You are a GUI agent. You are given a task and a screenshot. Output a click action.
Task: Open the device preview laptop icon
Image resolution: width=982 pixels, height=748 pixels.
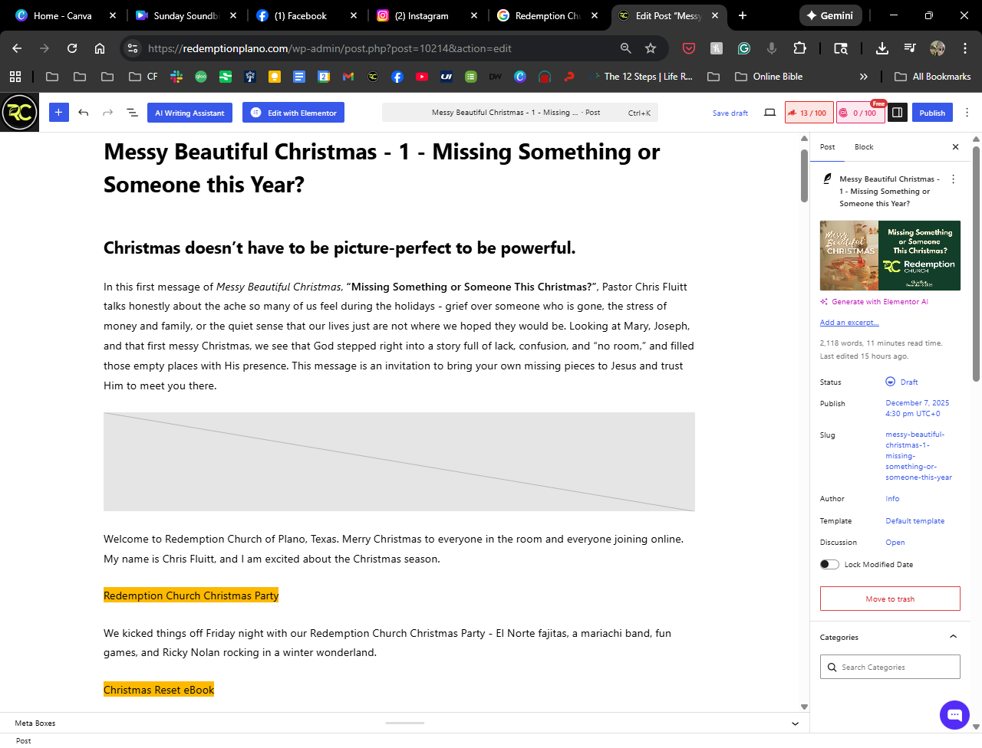pyautogui.click(x=769, y=113)
